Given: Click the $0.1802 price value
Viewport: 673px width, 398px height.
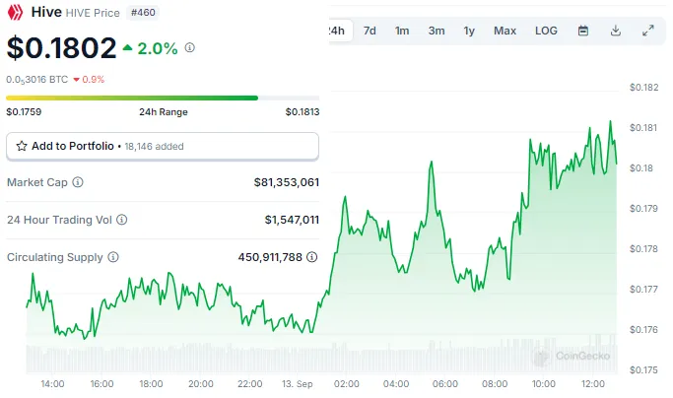Looking at the screenshot, I should pyautogui.click(x=61, y=47).
